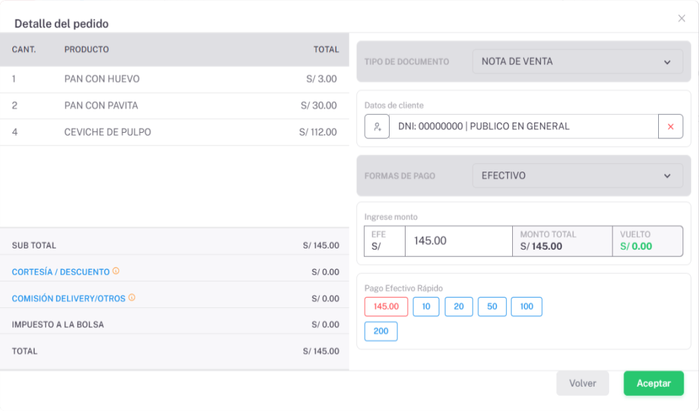The width and height of the screenshot is (699, 411).
Task: Click the add client person icon
Action: click(x=377, y=127)
